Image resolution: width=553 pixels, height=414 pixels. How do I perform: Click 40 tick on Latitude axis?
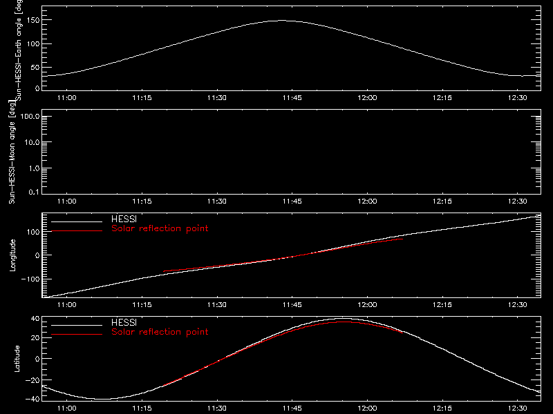point(35,319)
